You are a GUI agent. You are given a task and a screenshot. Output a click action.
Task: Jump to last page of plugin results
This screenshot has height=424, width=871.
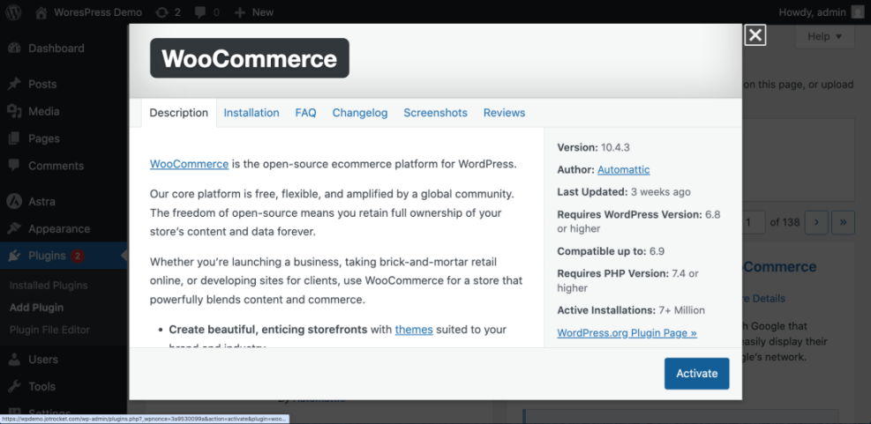pos(844,222)
